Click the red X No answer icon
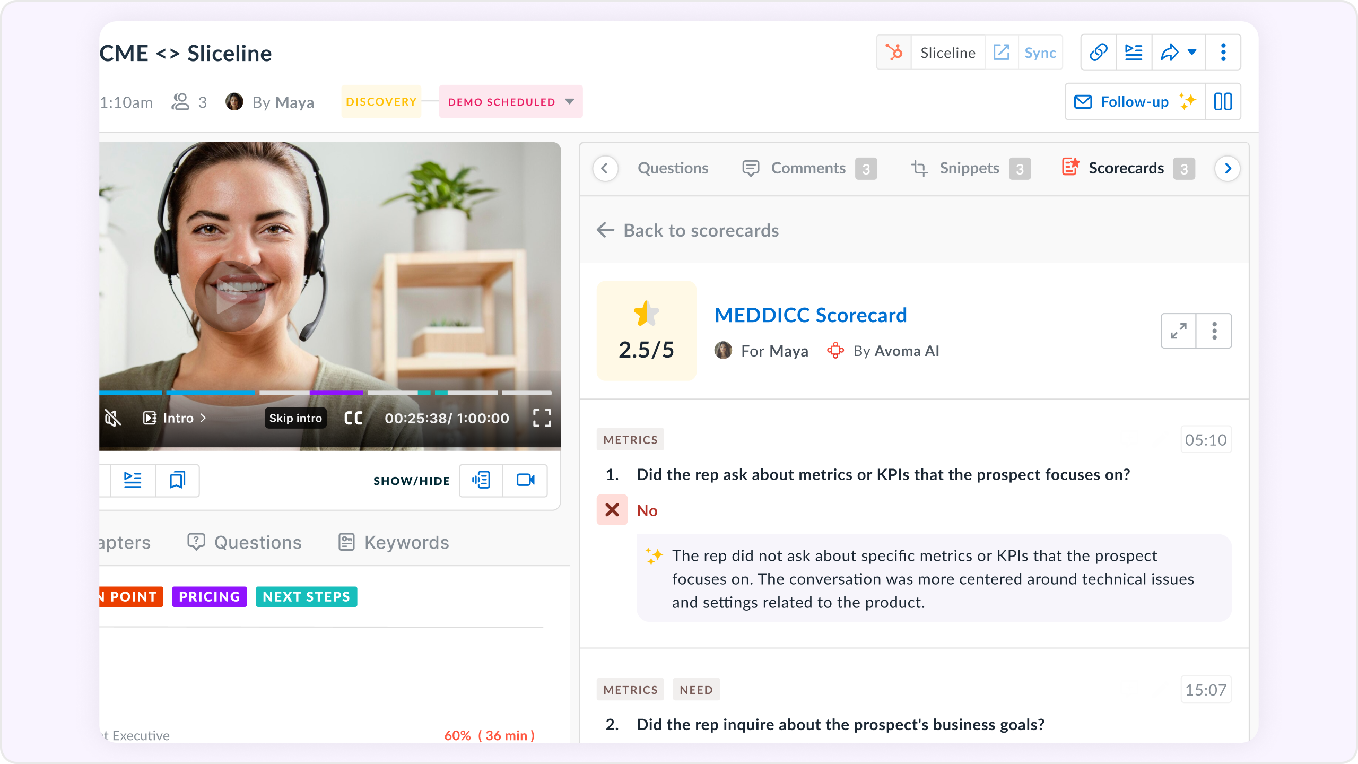The width and height of the screenshot is (1358, 764). point(612,510)
